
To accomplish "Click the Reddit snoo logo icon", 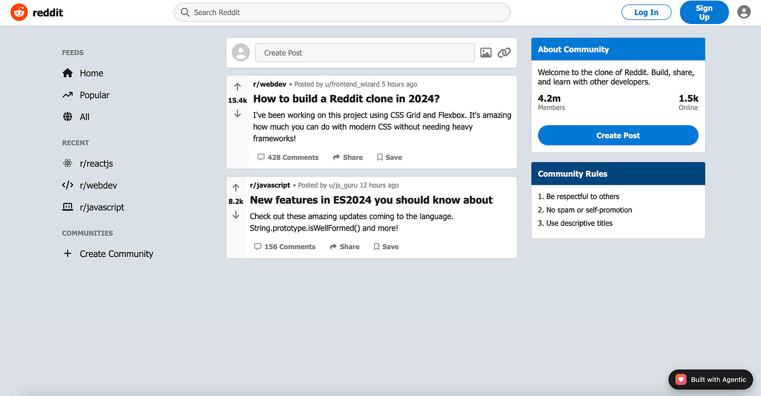I will 19,12.
